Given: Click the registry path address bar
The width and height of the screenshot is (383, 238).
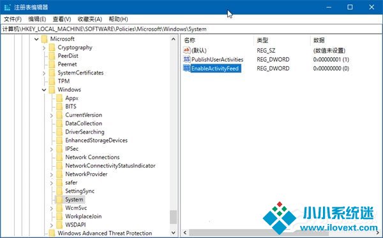Looking at the screenshot, I should coord(191,29).
